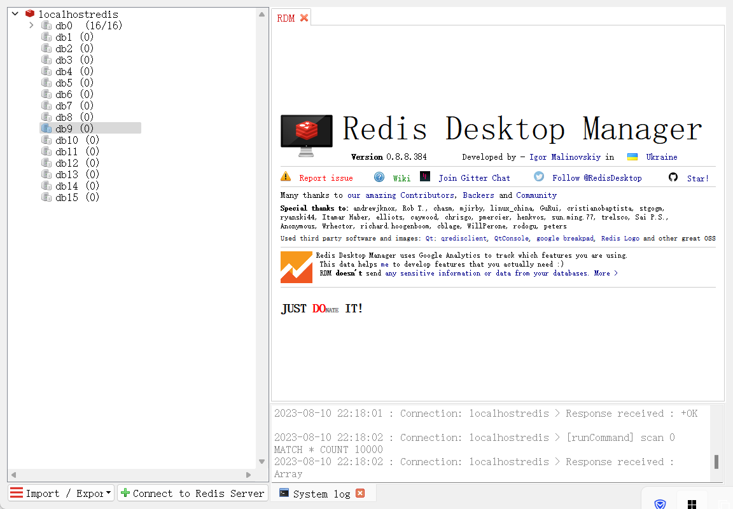
Task: Open the Wiki link
Action: coord(401,178)
